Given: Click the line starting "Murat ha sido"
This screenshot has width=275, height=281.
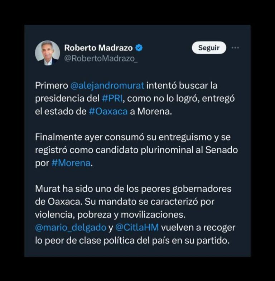Looking at the screenshot, I should (133, 188).
